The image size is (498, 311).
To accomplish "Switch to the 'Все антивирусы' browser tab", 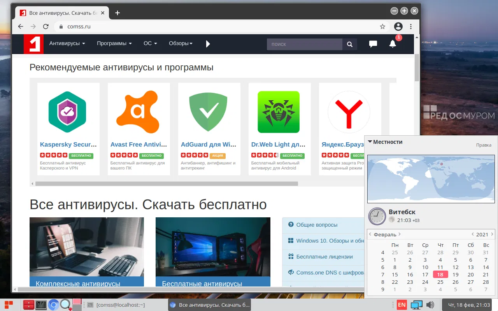I will (62, 13).
